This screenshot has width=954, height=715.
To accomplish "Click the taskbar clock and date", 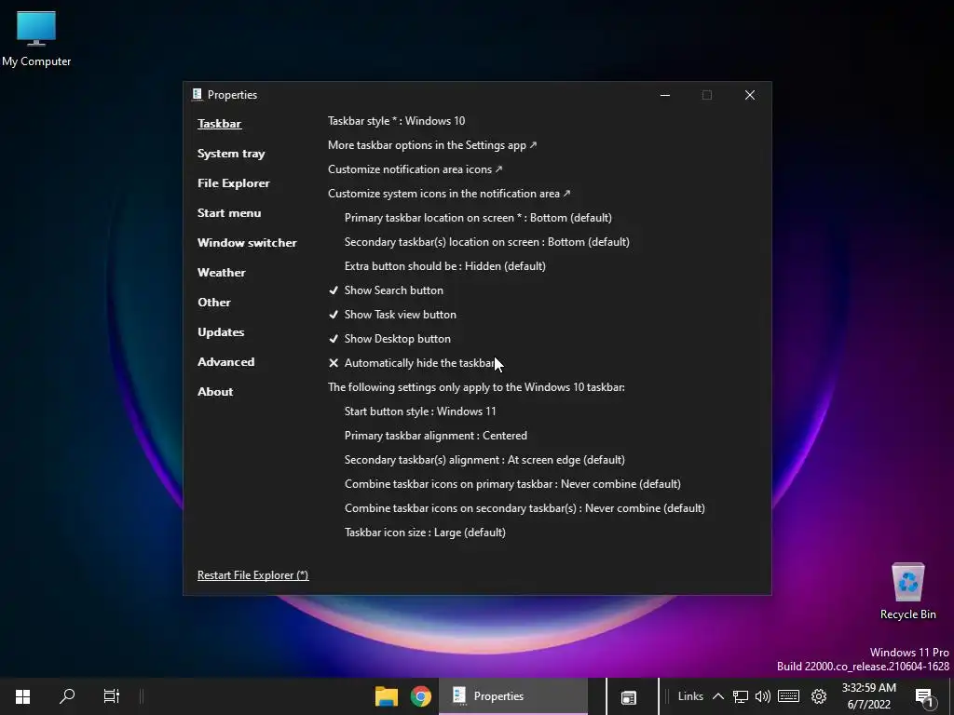I will coord(869,696).
